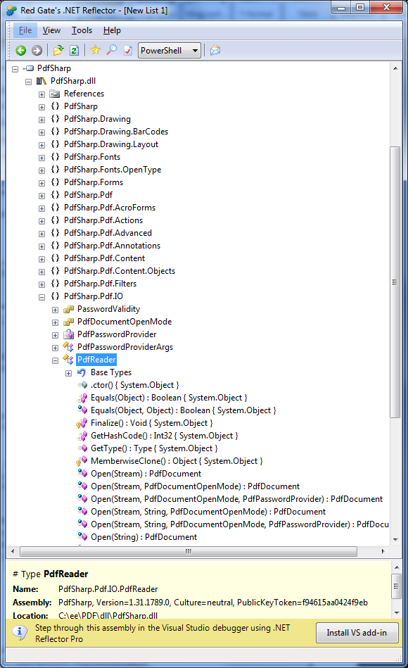Click the grey Forward navigation arrow
The height and width of the screenshot is (668, 408).
click(37, 51)
